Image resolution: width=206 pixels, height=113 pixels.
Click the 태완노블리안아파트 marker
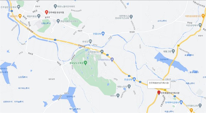55,6
